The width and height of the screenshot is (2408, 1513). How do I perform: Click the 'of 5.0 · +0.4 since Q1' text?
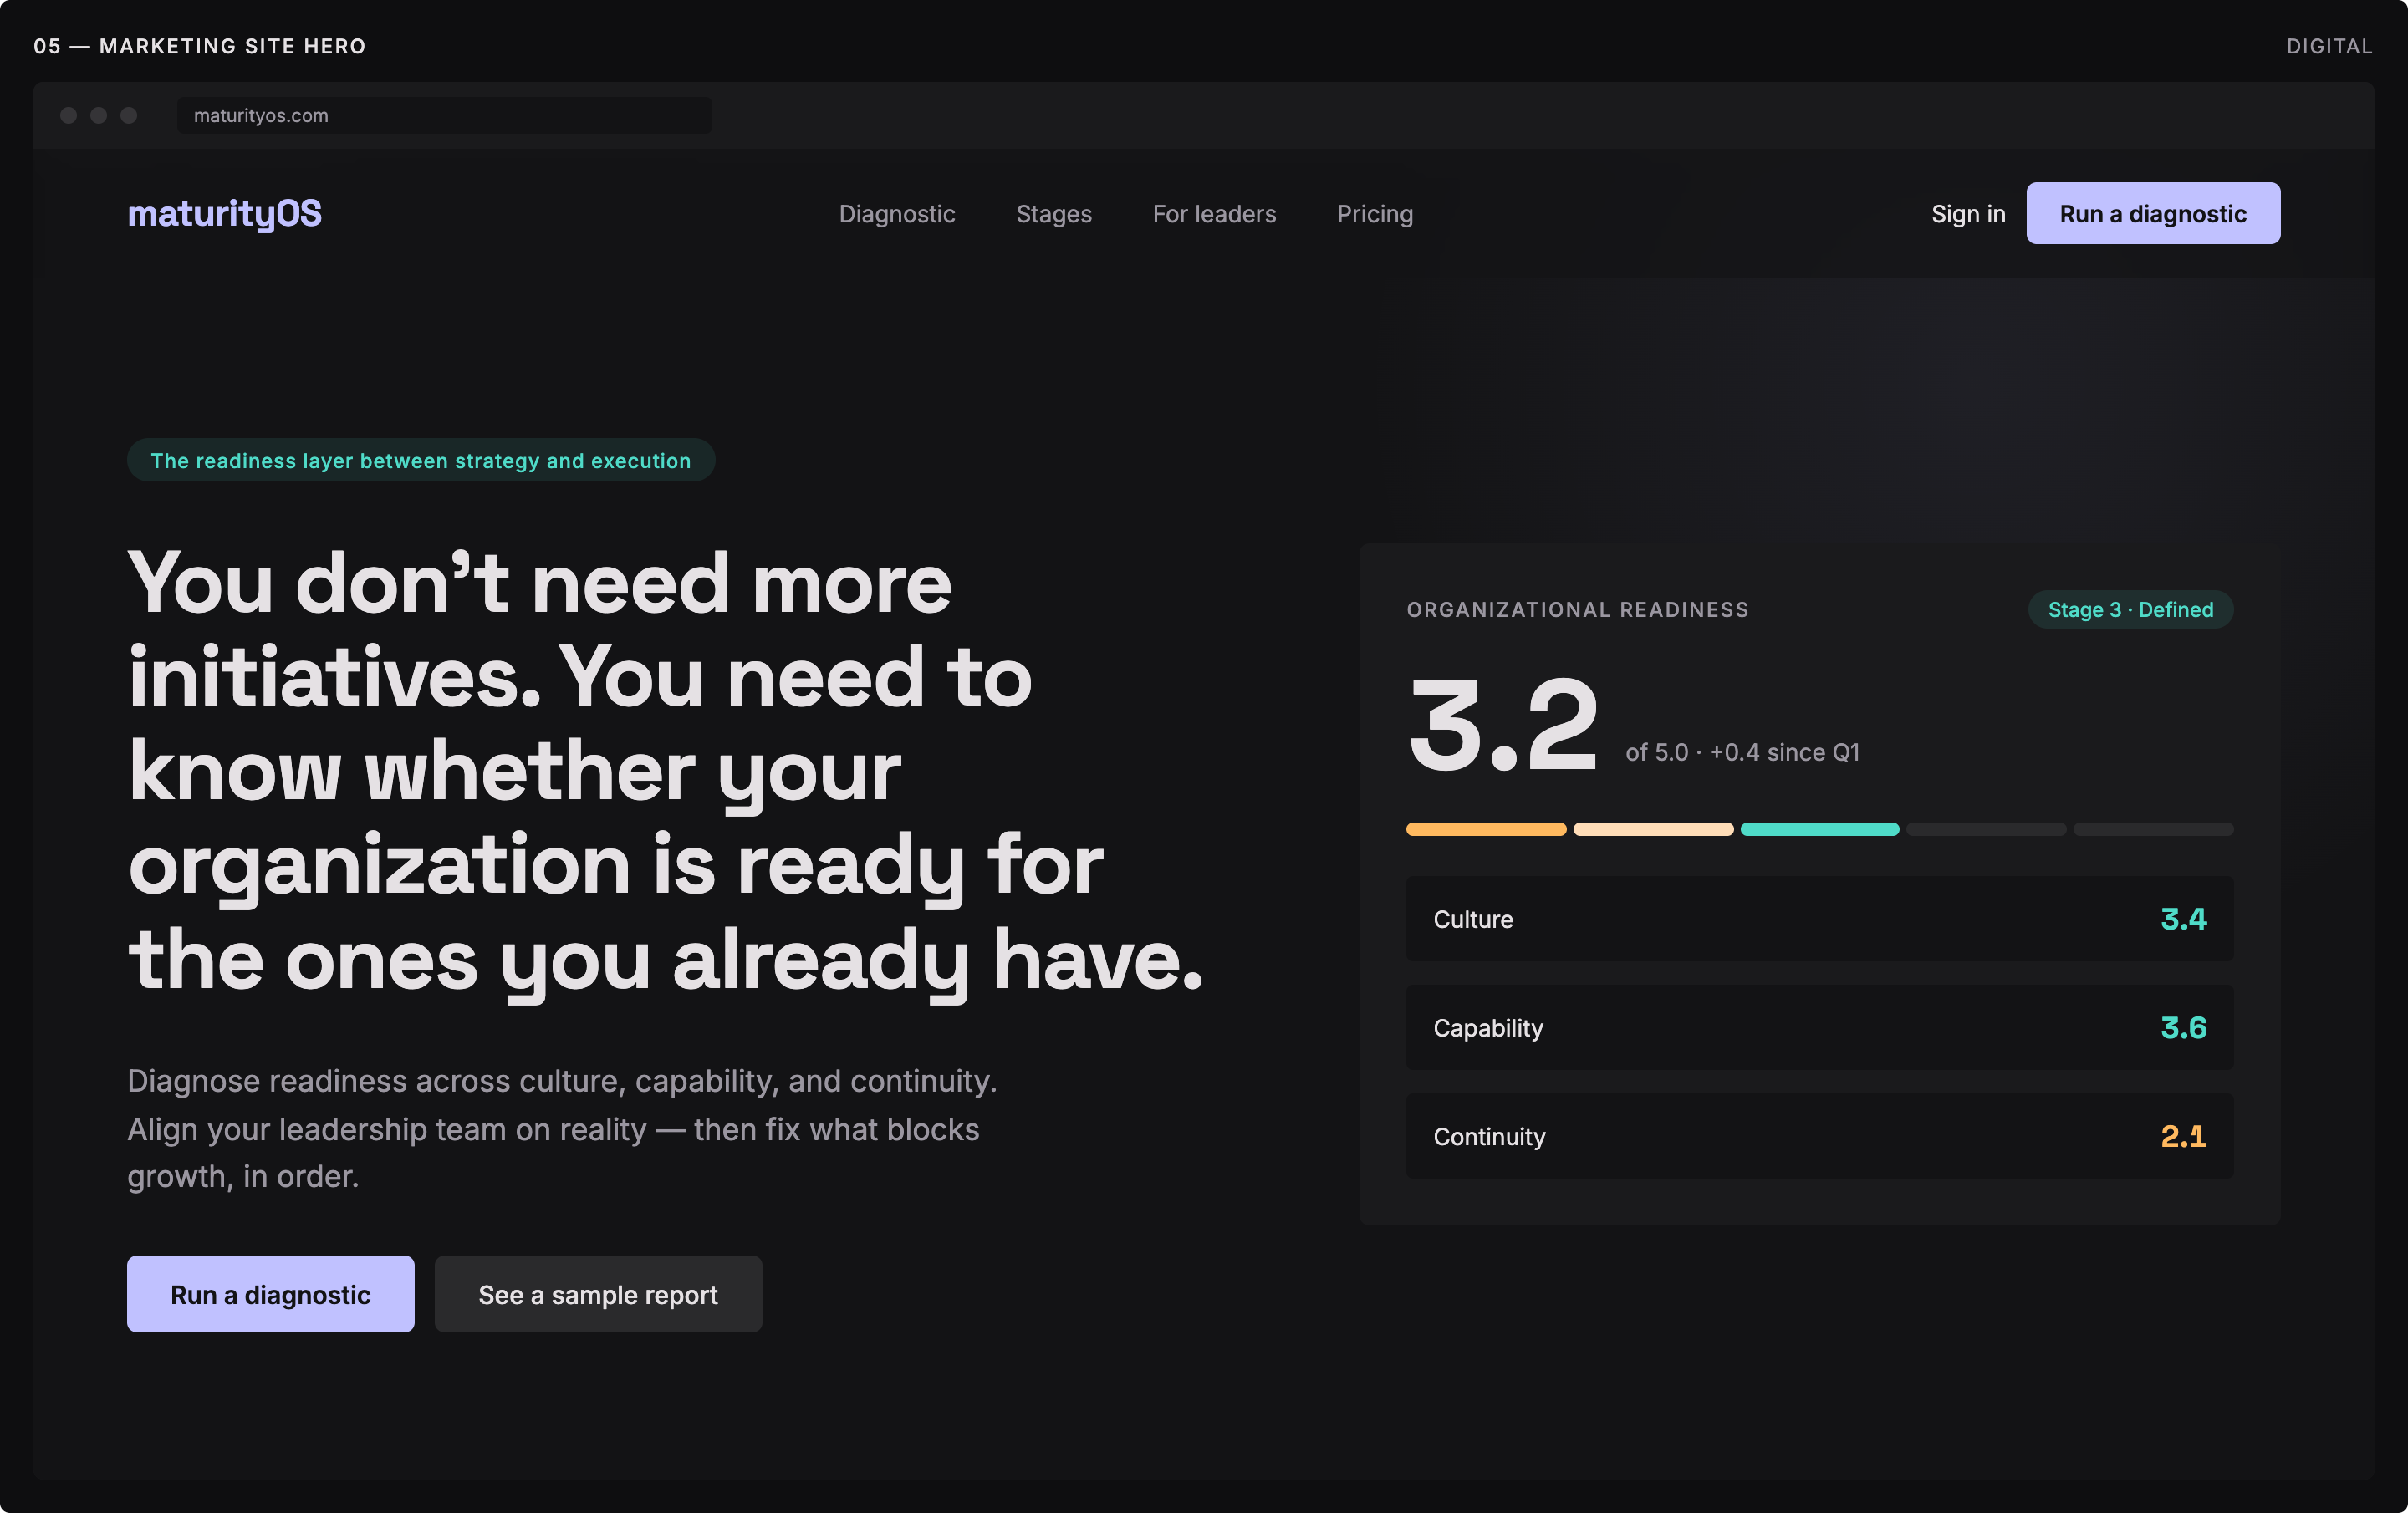point(1742,752)
